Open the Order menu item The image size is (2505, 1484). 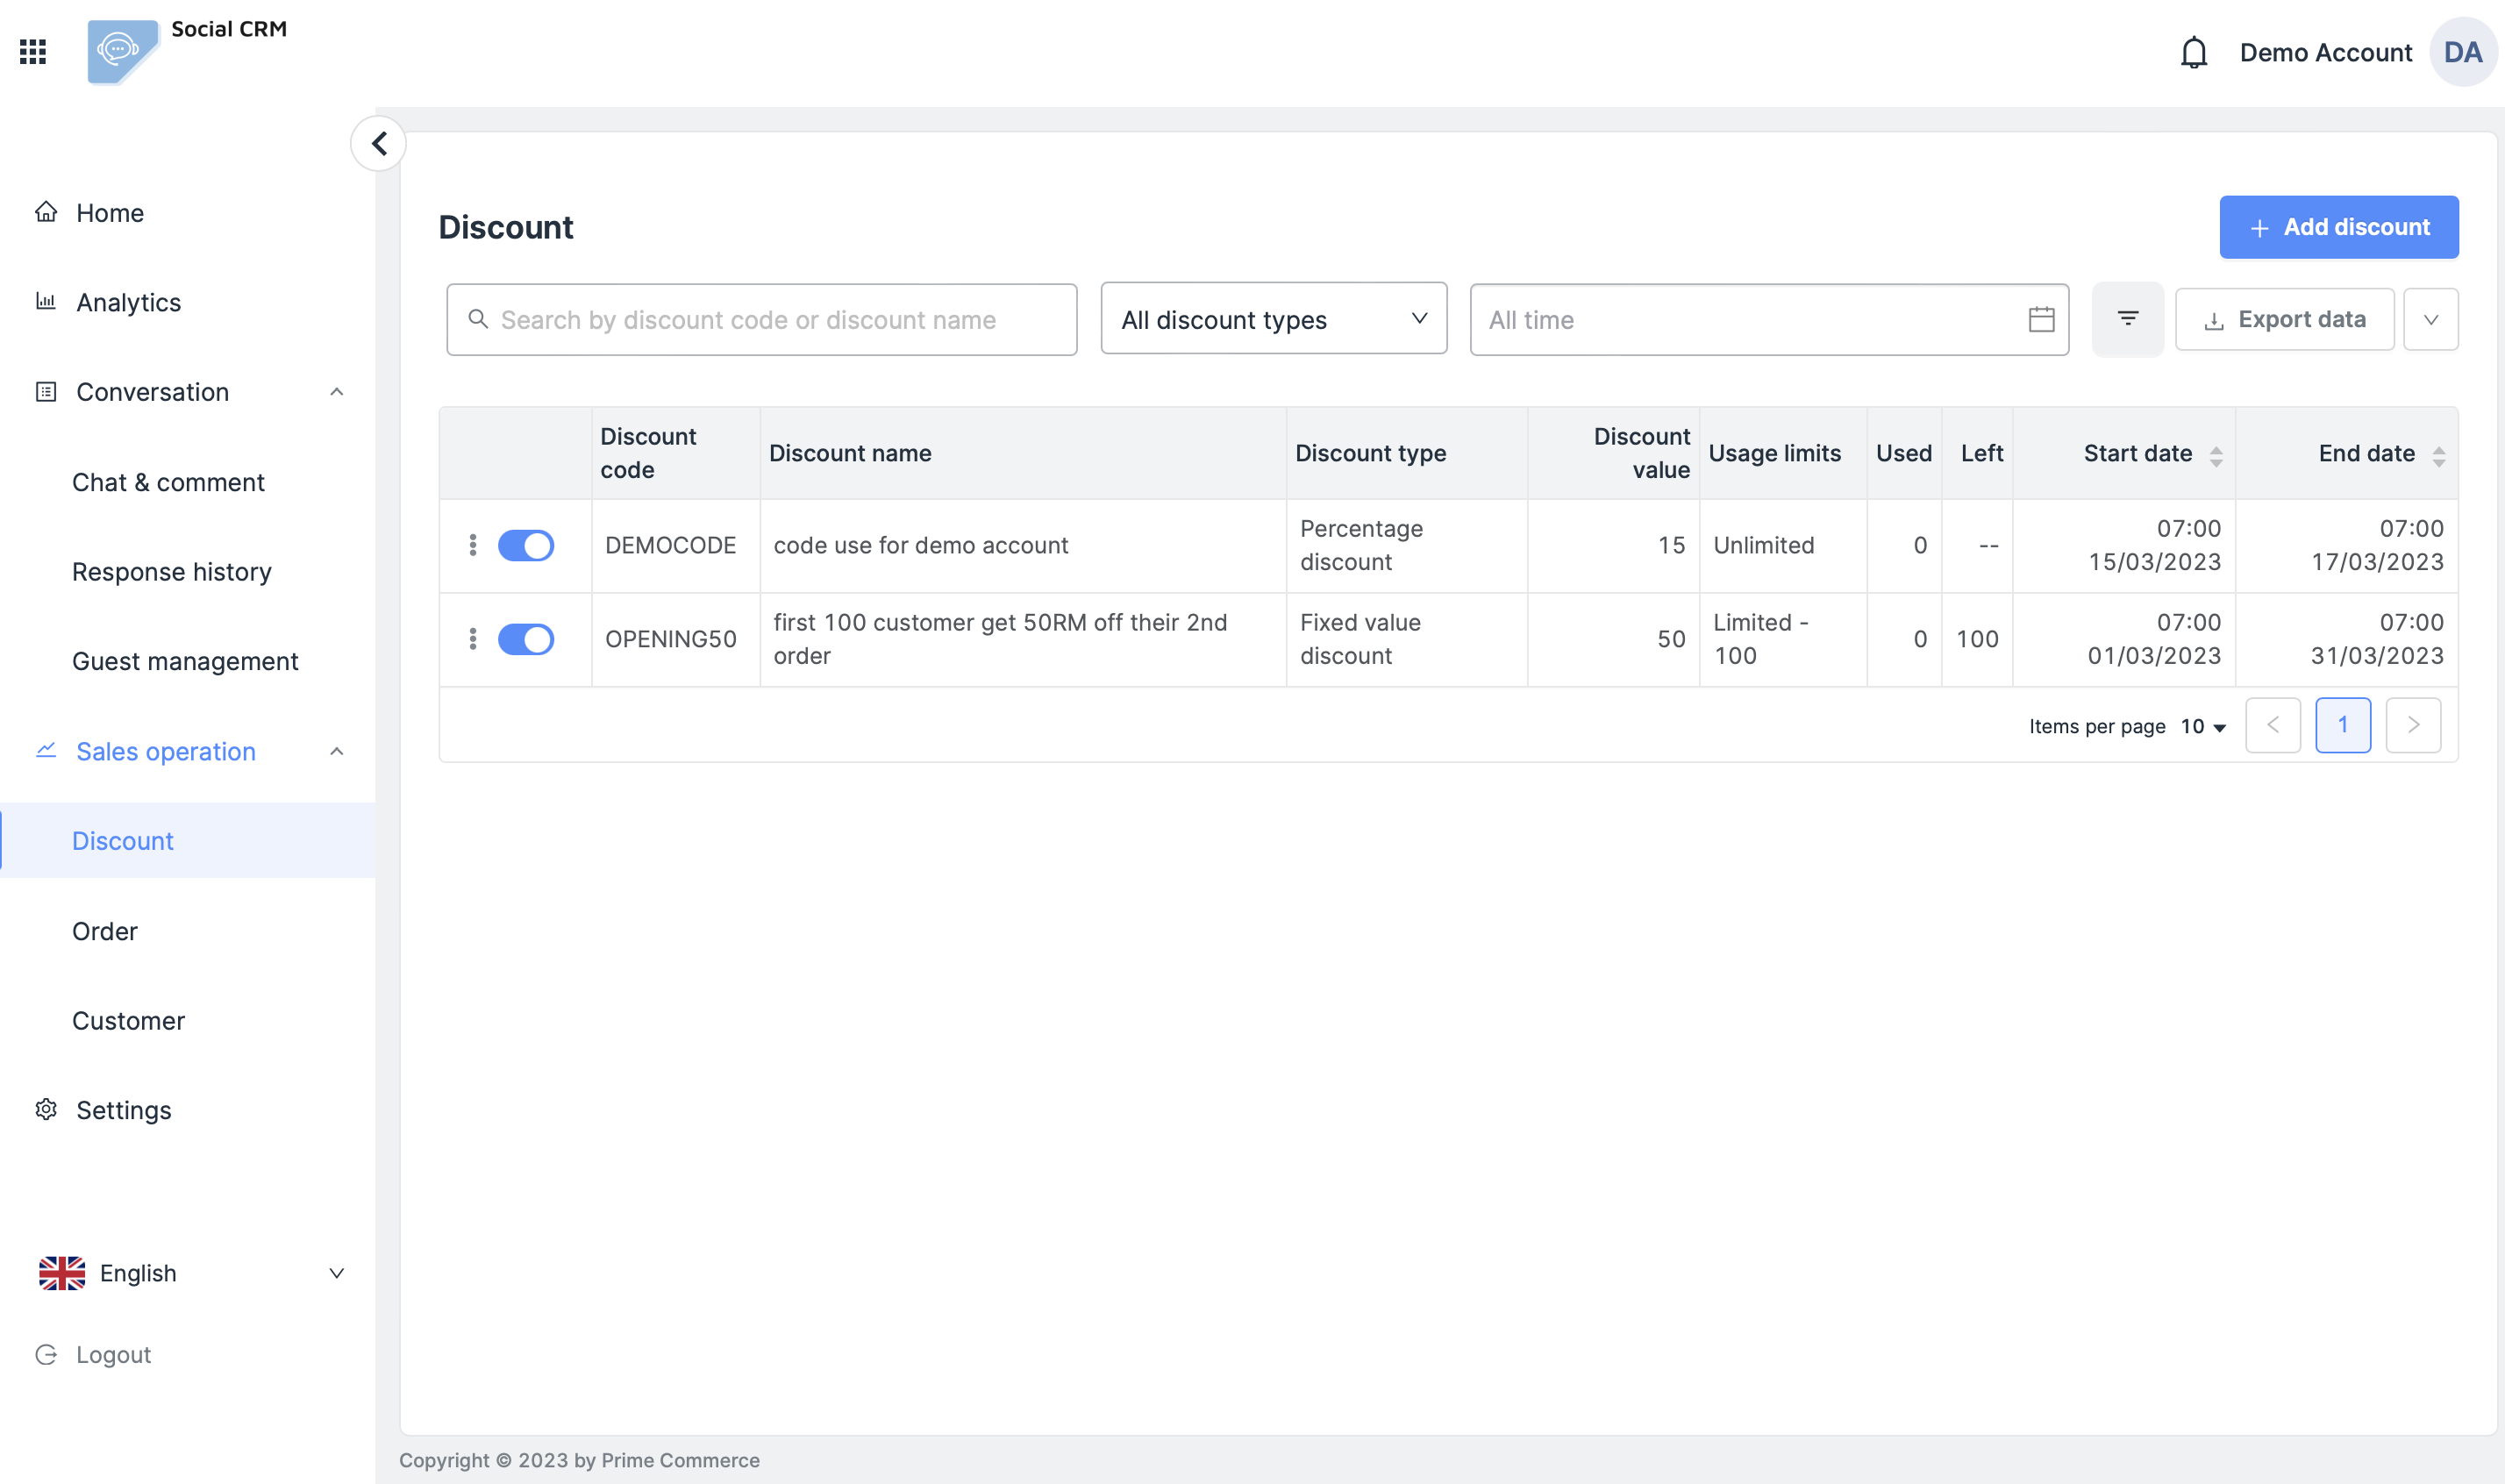point(105,931)
